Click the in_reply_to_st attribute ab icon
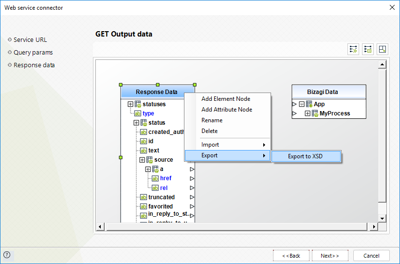Image resolution: width=400 pixels, height=264 pixels. click(144, 216)
